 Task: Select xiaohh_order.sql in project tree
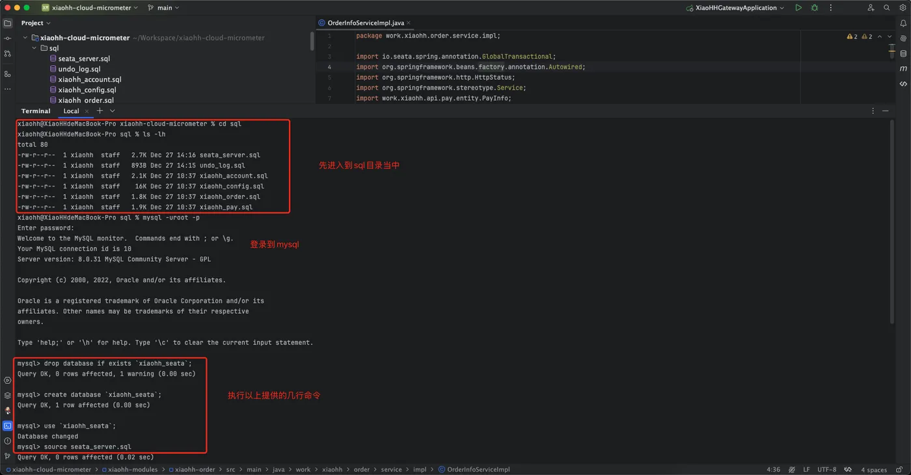tap(86, 100)
